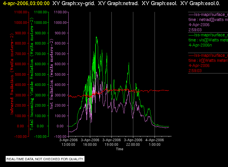228x167 pixels.
Task: Click the magenta netrad legend line sample
Action: [191, 14]
